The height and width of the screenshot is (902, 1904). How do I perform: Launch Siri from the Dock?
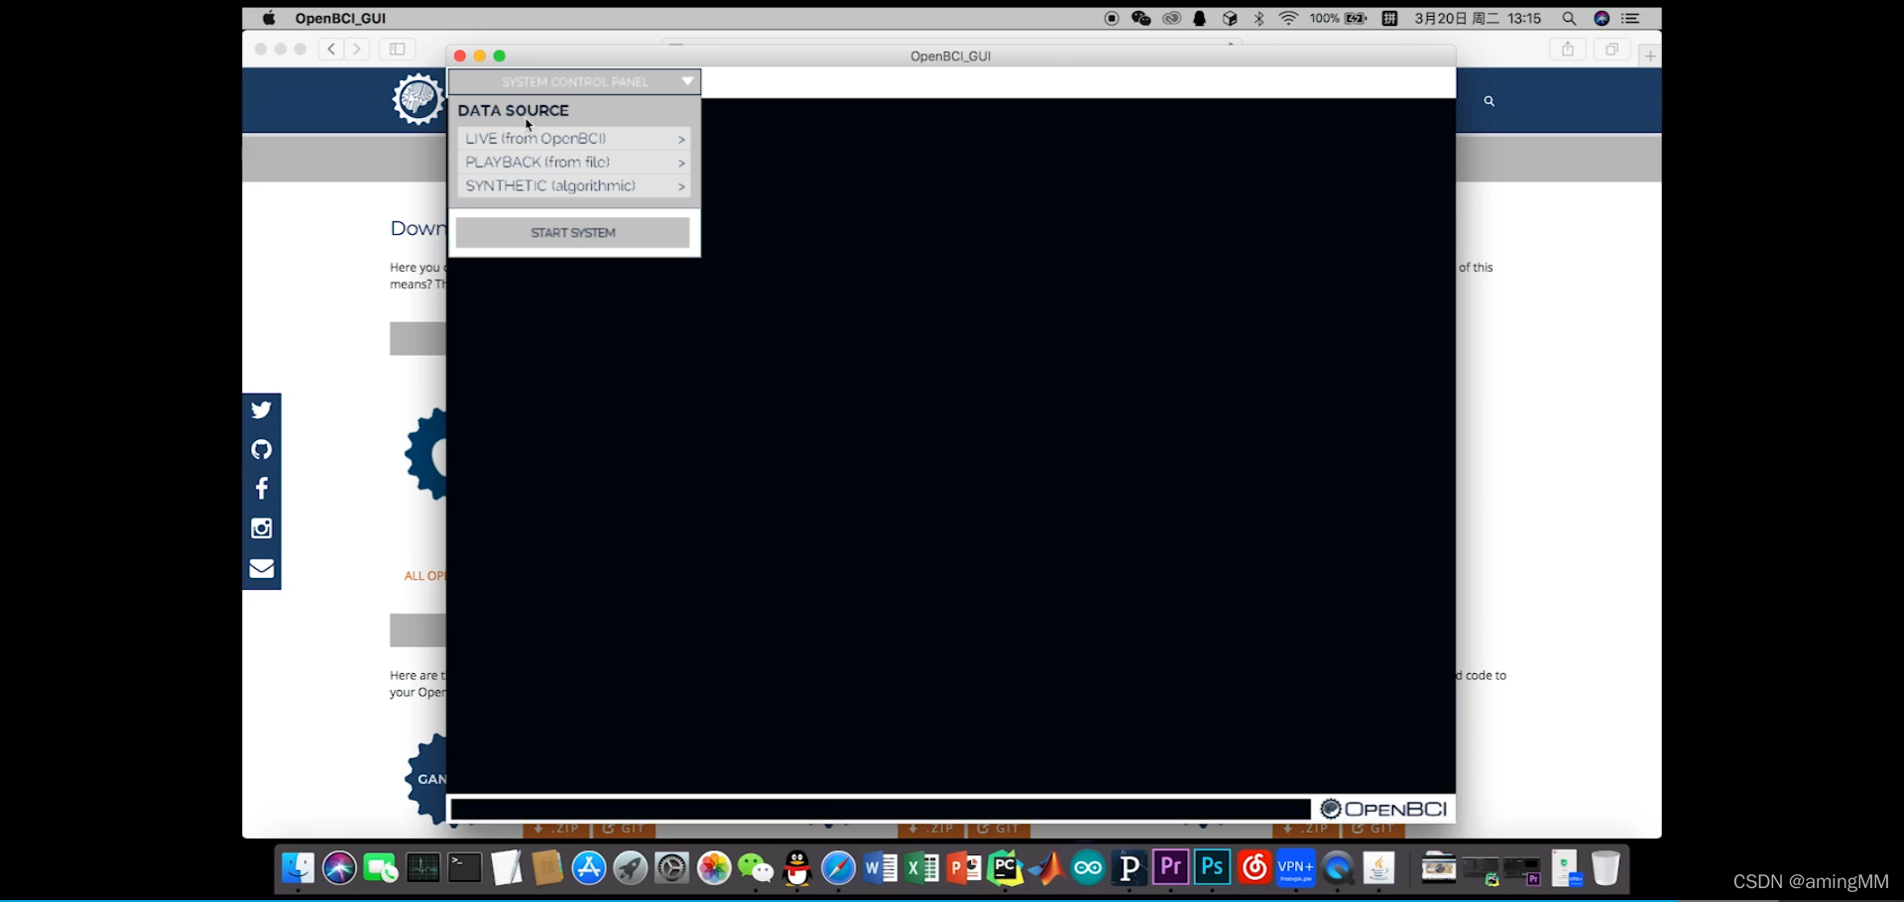click(339, 869)
